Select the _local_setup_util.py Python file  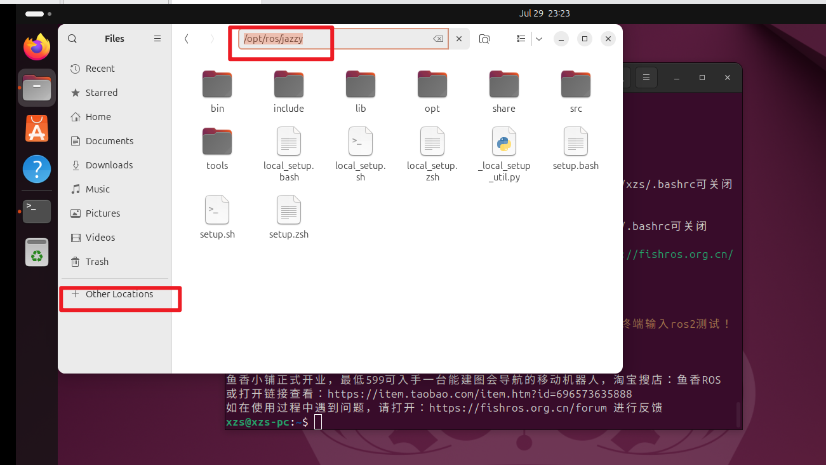point(504,154)
